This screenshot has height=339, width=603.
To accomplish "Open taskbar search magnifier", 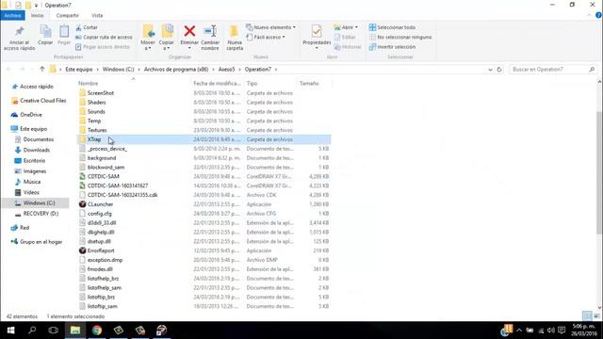I will pos(32,331).
